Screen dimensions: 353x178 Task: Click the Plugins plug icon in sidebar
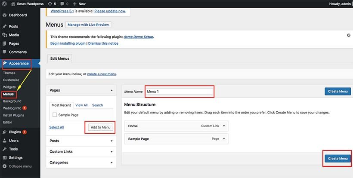click(x=4, y=132)
